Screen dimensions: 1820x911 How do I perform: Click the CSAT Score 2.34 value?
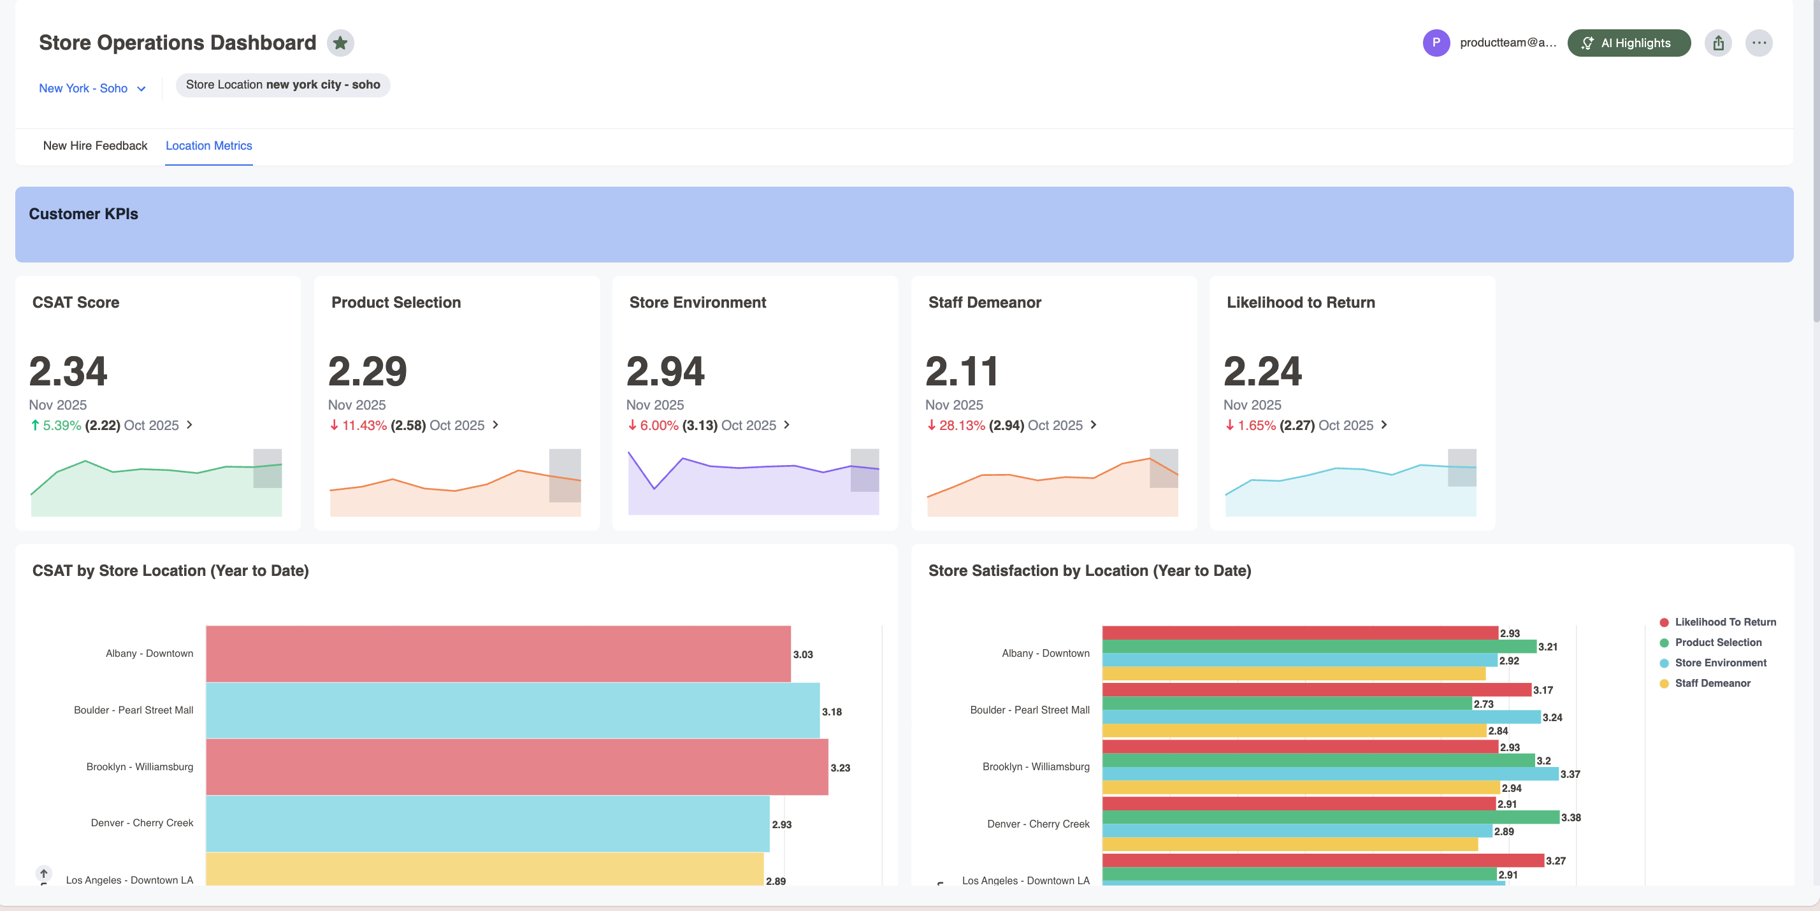click(x=68, y=371)
